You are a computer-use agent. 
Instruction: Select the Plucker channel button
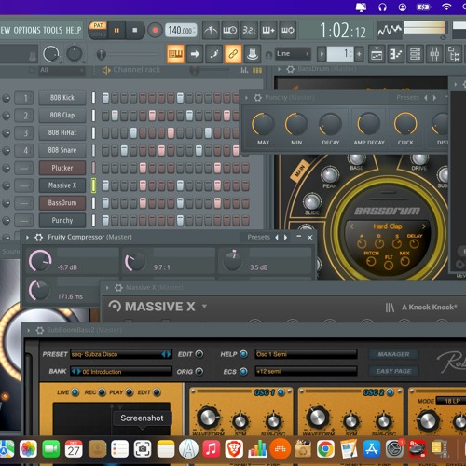[62, 168]
